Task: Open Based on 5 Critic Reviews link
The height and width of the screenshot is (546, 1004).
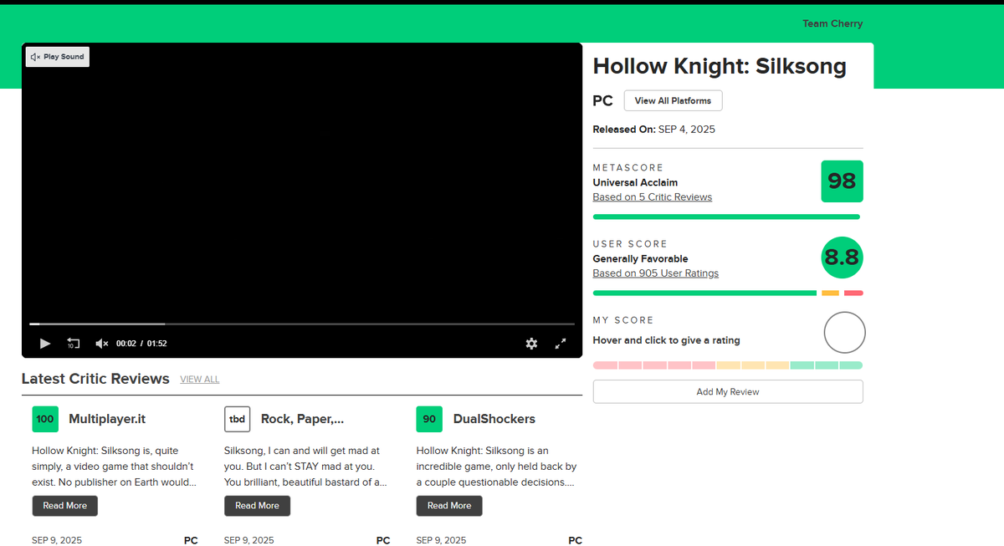Action: coord(652,197)
